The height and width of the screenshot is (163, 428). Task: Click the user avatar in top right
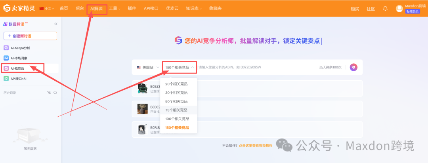tap(399, 9)
